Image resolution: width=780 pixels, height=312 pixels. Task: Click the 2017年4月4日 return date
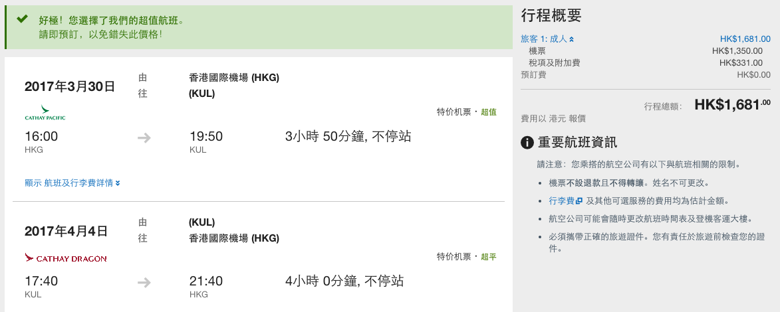(66, 231)
